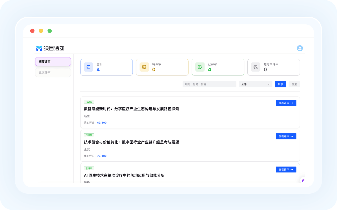Click the 已评审 reviewed checkmark icon

200,67
